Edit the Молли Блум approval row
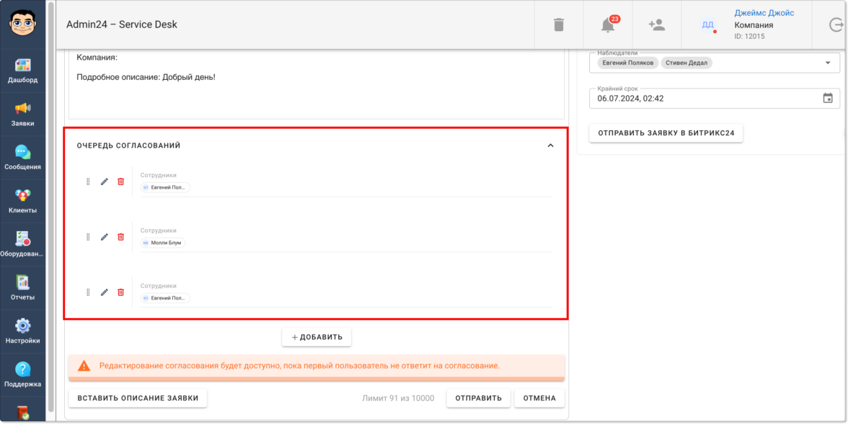 (x=105, y=237)
